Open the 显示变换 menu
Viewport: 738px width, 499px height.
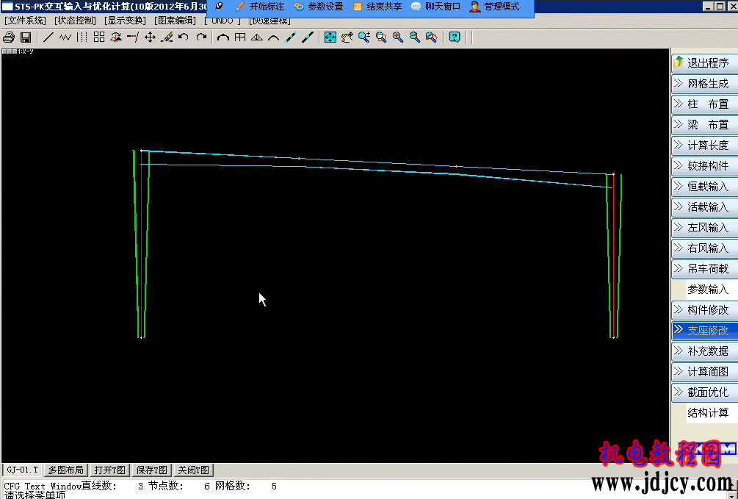pyautogui.click(x=125, y=21)
